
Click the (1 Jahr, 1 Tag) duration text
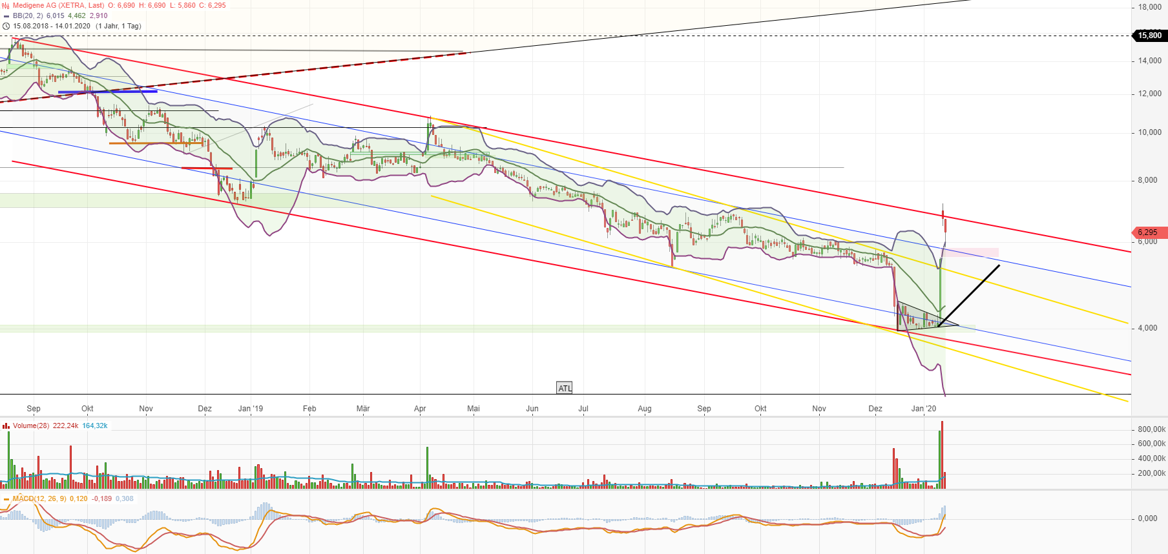point(118,26)
